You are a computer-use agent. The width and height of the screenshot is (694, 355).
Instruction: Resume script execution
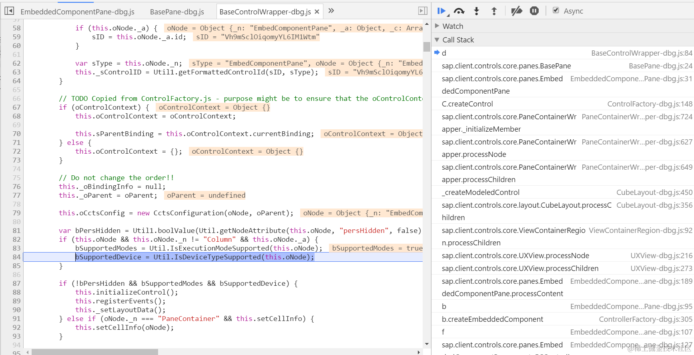pos(442,11)
